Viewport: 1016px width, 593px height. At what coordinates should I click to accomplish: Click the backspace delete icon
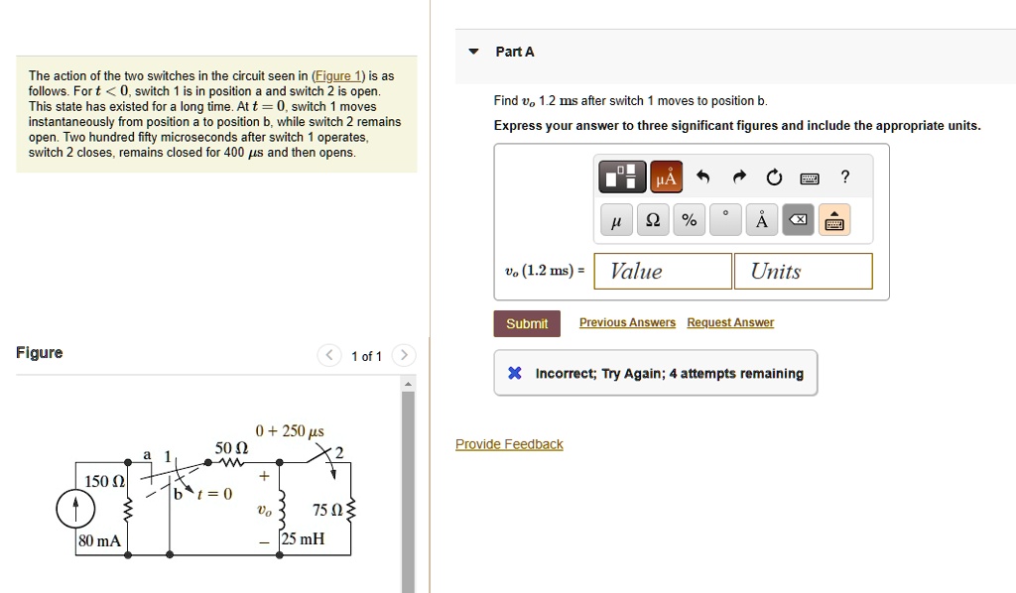click(798, 219)
